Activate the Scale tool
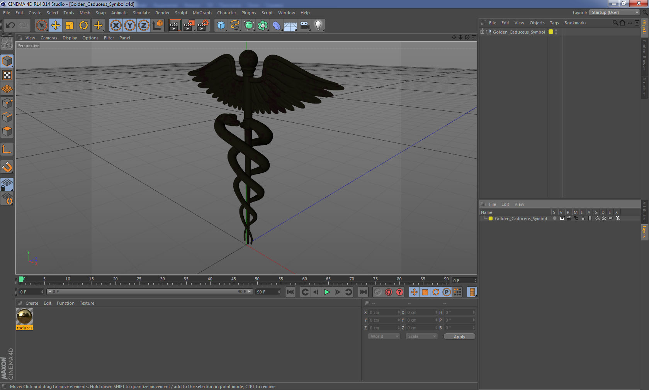The image size is (649, 390). tap(70, 25)
